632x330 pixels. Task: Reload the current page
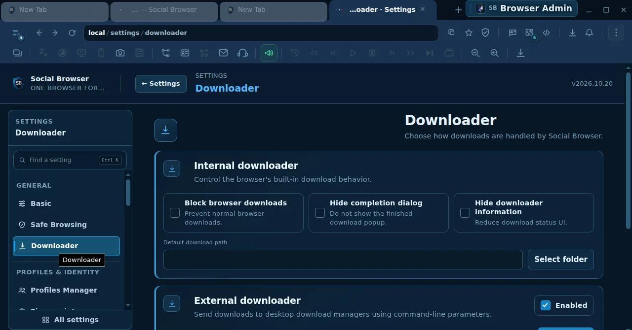coord(72,33)
